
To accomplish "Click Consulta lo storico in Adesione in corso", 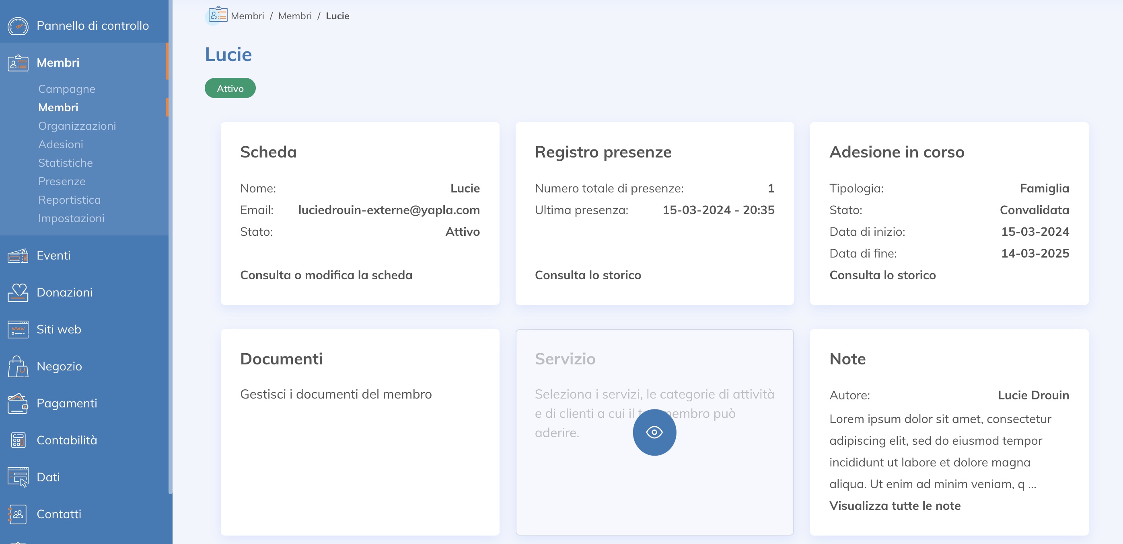I will tap(882, 275).
